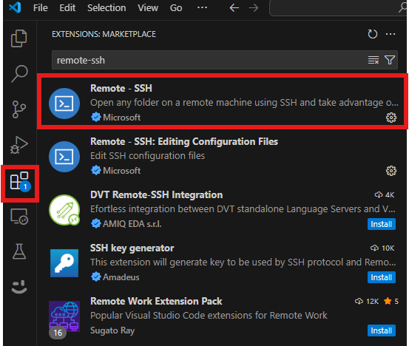Expand the hidden menu items ellipsis

(x=202, y=7)
